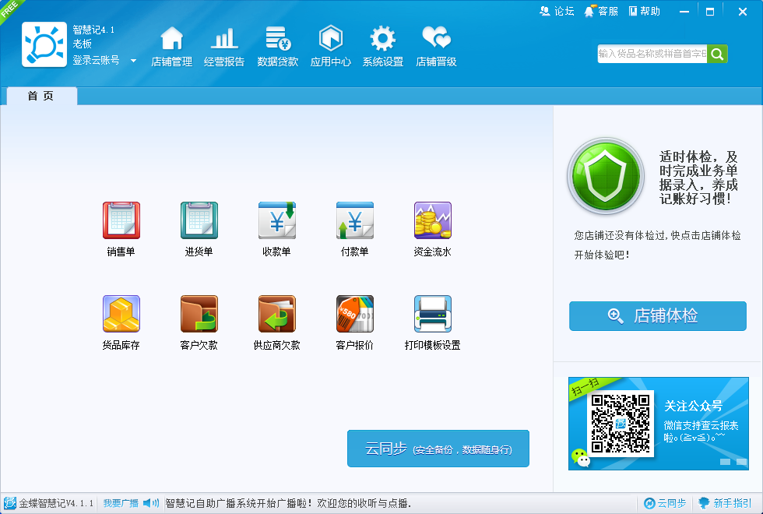Open the 资金流水 cash flow icon
Image resolution: width=763 pixels, height=514 pixels.
[433, 220]
